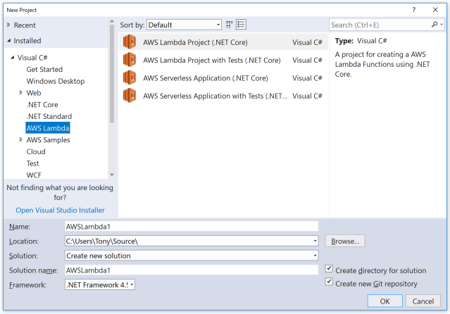This screenshot has width=450, height=314.
Task: Expand the Web tree node
Action: click(x=20, y=92)
